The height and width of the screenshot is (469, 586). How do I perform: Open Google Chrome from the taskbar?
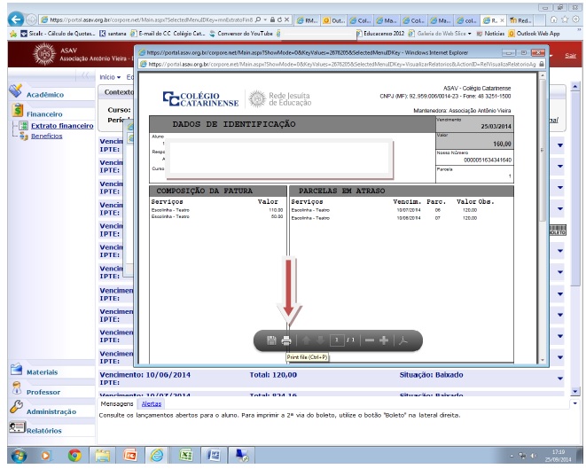point(74,456)
